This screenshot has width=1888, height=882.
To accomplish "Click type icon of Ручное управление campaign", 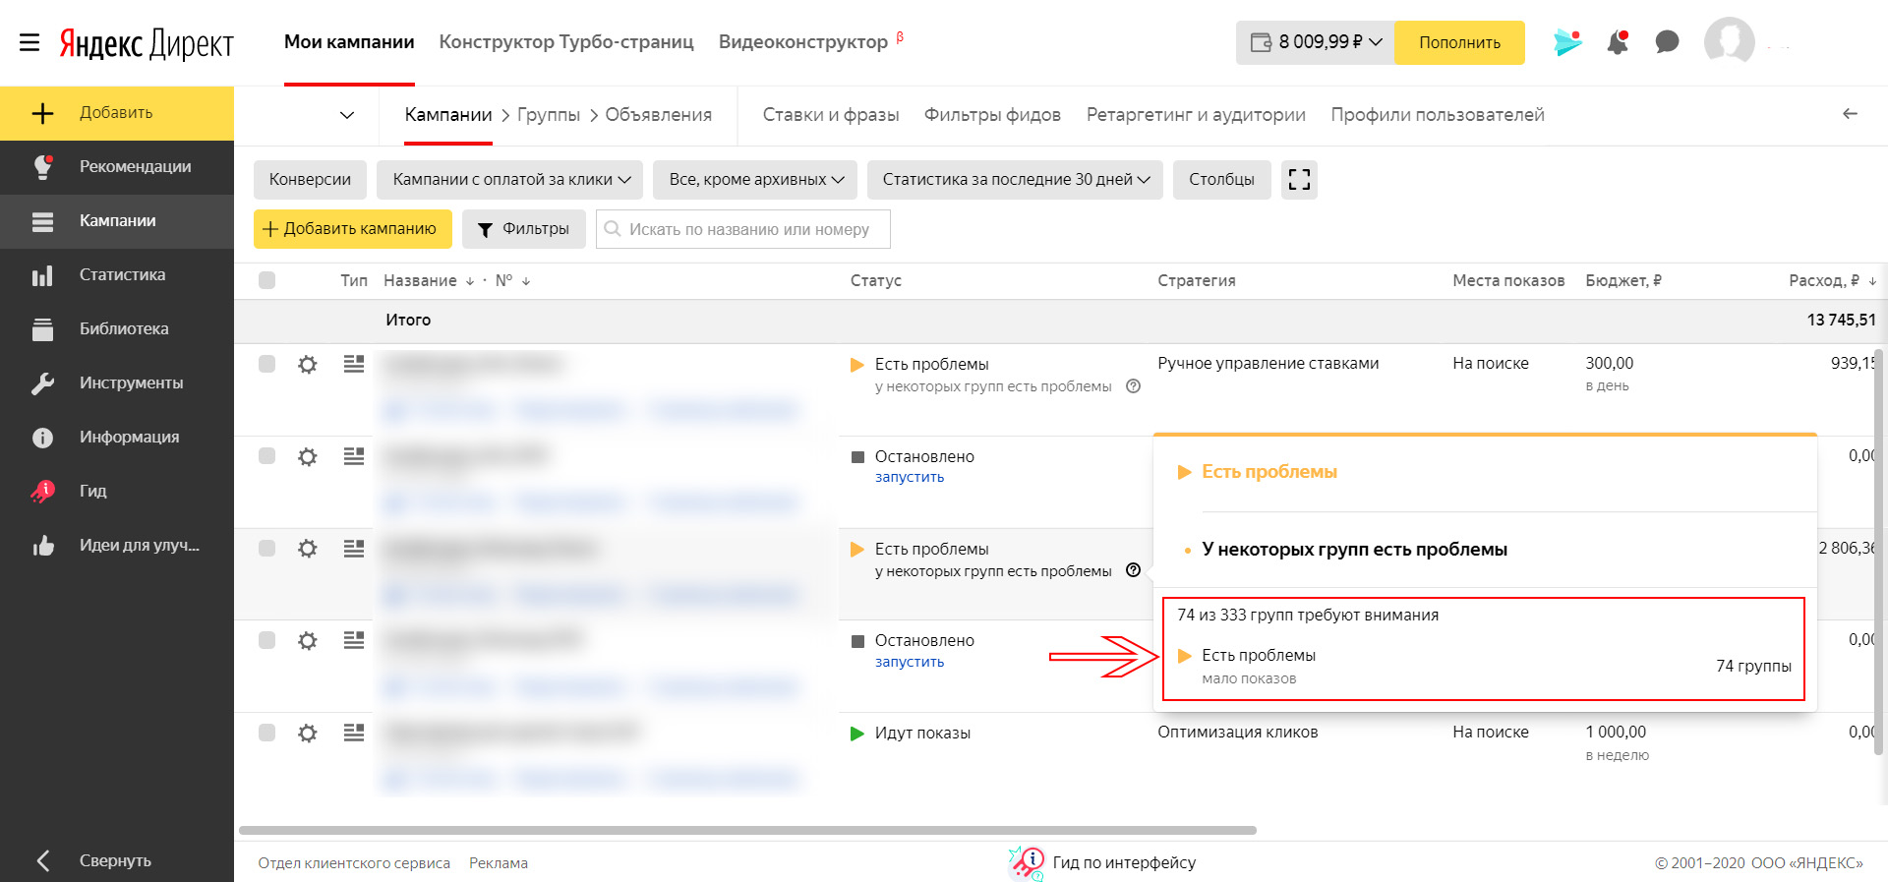I will coord(354,364).
